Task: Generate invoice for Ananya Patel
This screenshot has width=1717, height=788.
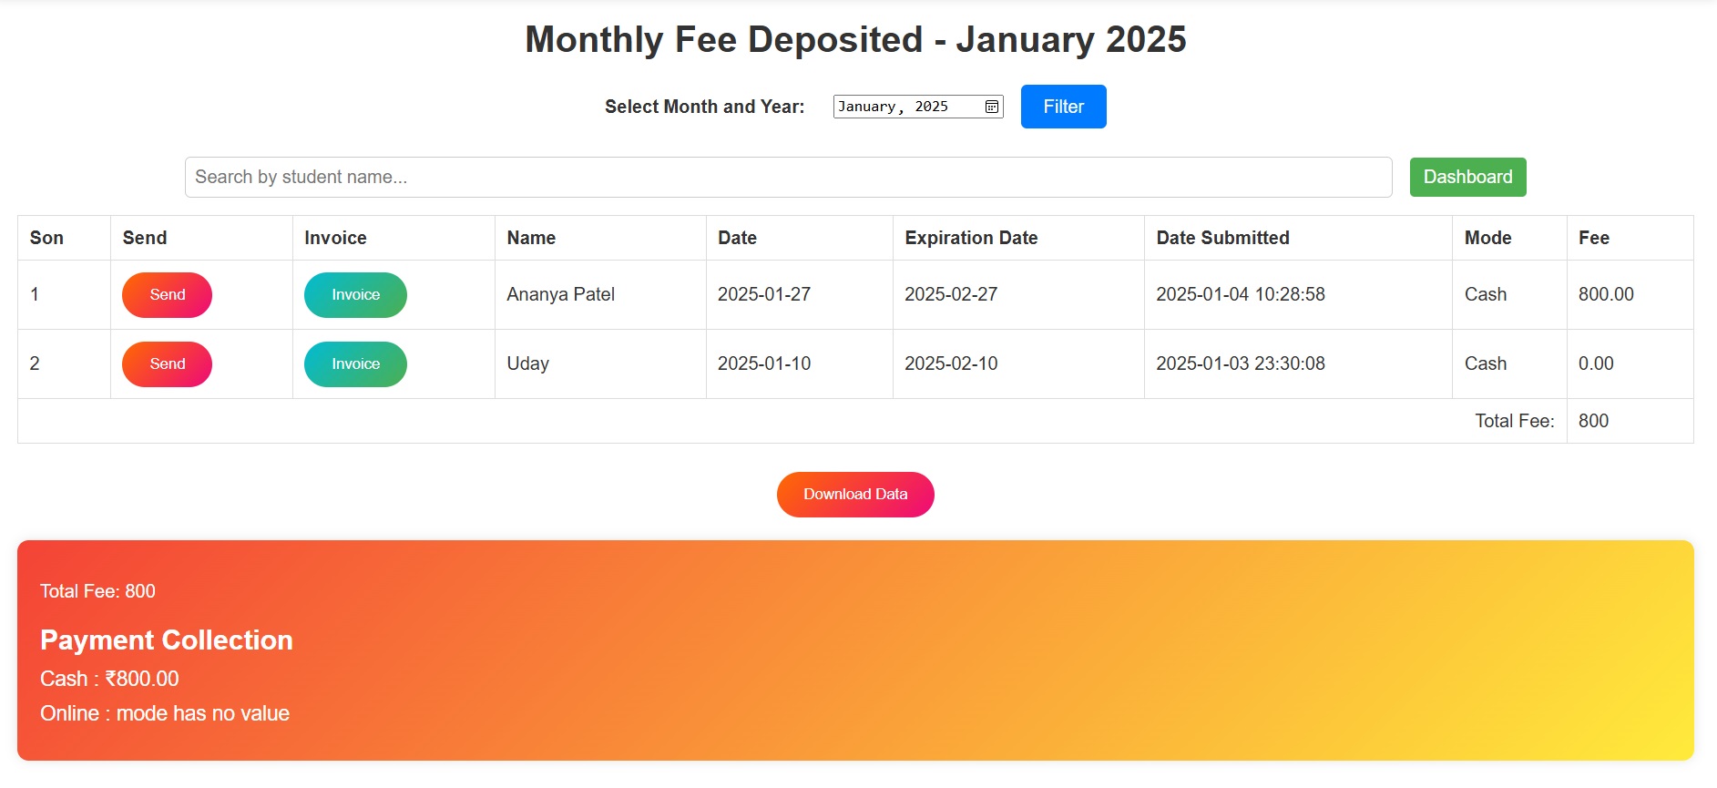Action: (354, 294)
